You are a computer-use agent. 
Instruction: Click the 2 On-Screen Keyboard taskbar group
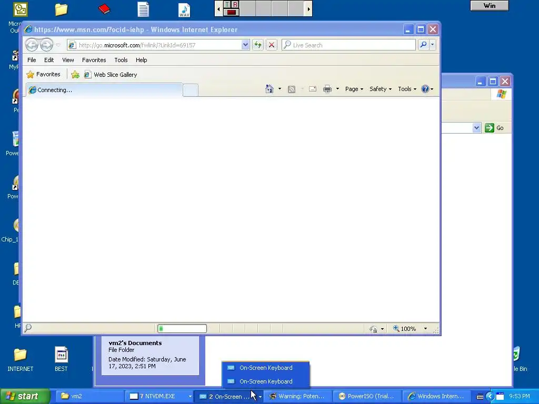(228, 396)
